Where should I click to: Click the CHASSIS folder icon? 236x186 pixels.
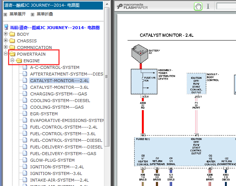coord(12,41)
